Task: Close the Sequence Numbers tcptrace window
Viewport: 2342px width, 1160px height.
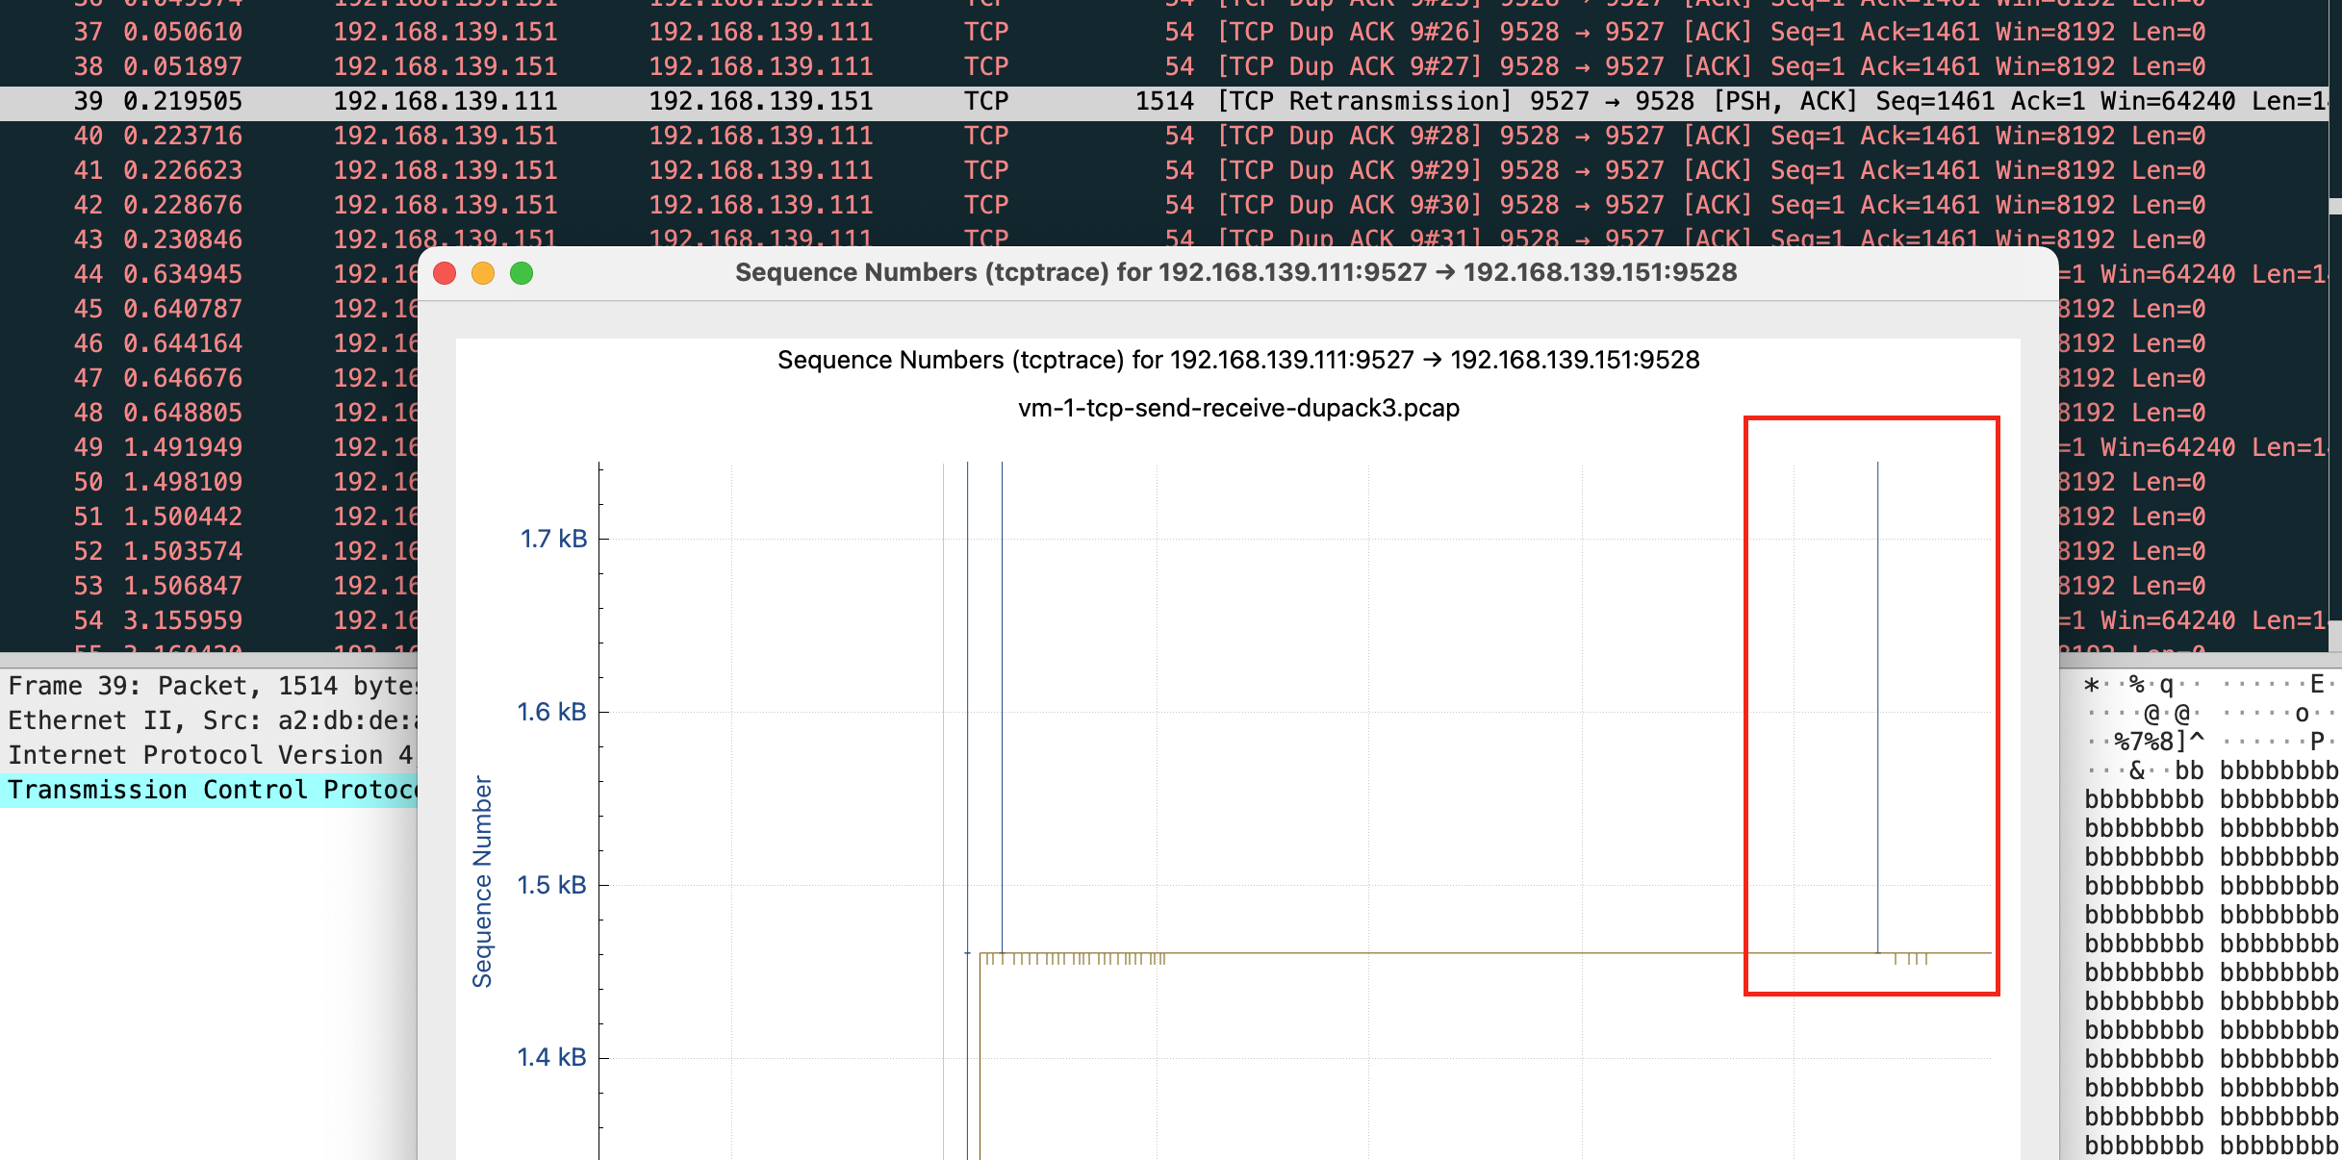Action: (x=445, y=273)
